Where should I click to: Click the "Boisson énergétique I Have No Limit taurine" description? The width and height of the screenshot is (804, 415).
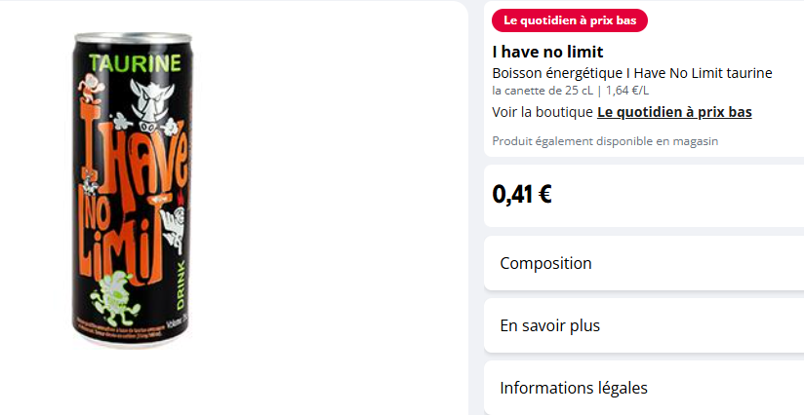pyautogui.click(x=632, y=73)
